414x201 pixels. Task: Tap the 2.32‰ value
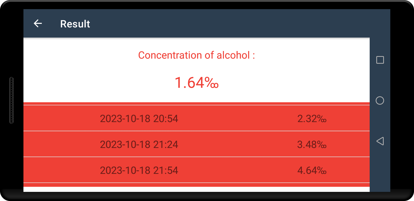click(x=312, y=119)
